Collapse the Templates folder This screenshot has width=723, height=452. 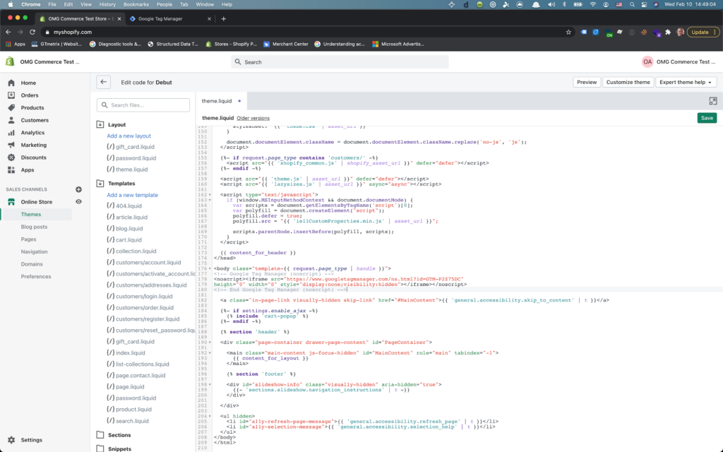(100, 184)
